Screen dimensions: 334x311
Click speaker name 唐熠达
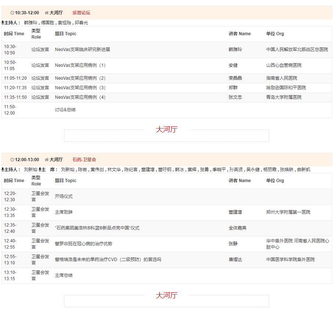[235, 260]
